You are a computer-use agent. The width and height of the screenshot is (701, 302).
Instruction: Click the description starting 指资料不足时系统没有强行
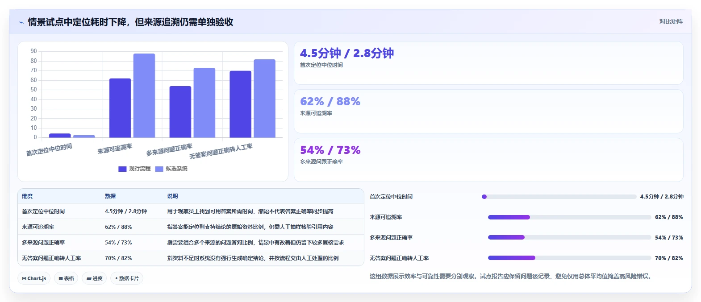(253, 258)
